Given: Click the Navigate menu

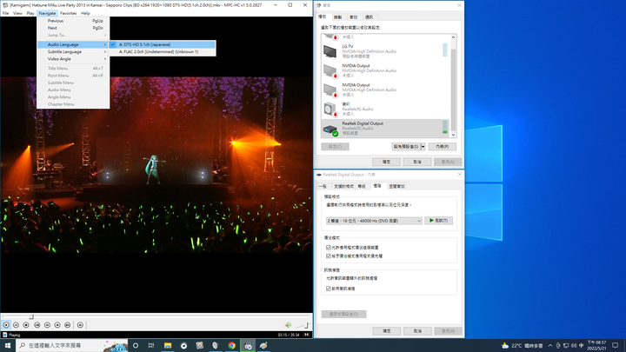Looking at the screenshot, I should [47, 13].
